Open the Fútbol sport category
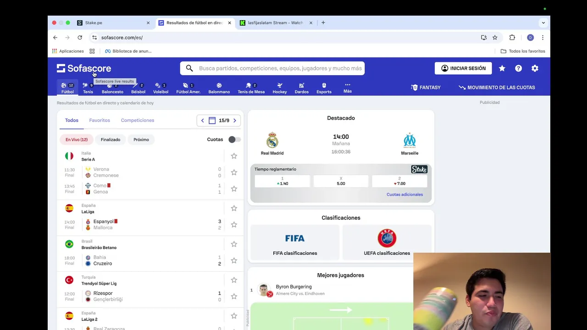Screen dimensions: 587x330 pyautogui.click(x=67, y=88)
